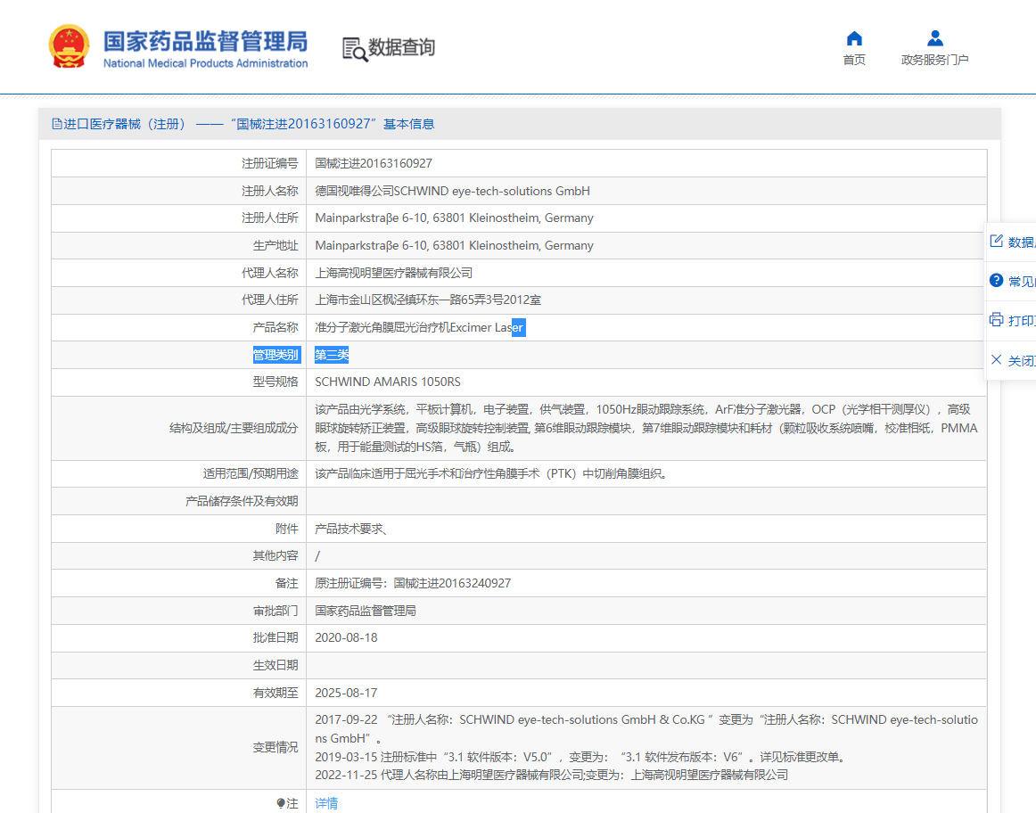
Task: Open the question mark help icon
Action: [x=997, y=281]
